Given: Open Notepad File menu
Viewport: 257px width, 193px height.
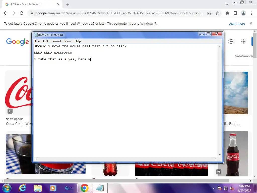Looking at the screenshot, I should pos(37,41).
